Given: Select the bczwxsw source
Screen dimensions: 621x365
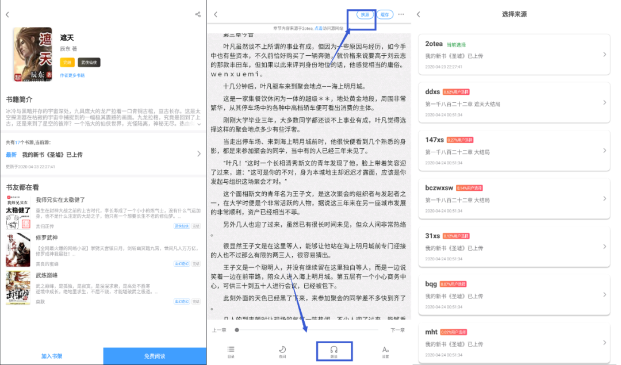Looking at the screenshot, I should pos(514,198).
